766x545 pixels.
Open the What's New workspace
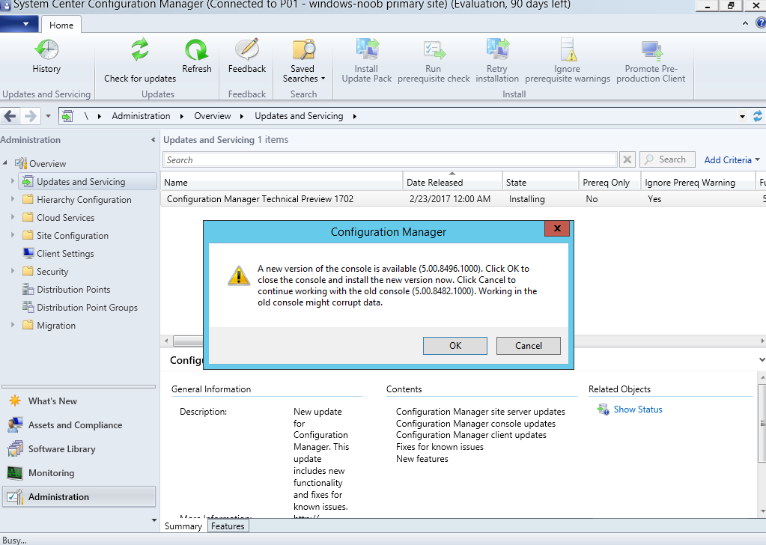tap(52, 401)
